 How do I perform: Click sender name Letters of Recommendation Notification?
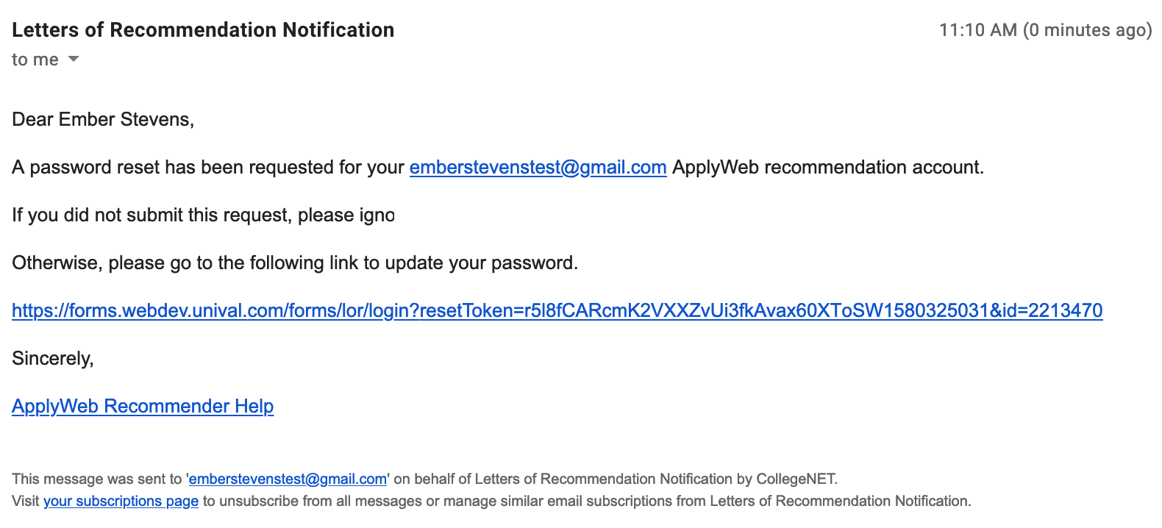click(x=203, y=30)
